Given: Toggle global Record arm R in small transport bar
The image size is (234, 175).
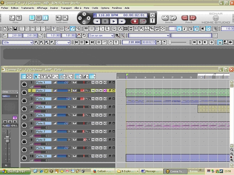Looking at the screenshot, I should [205, 42].
